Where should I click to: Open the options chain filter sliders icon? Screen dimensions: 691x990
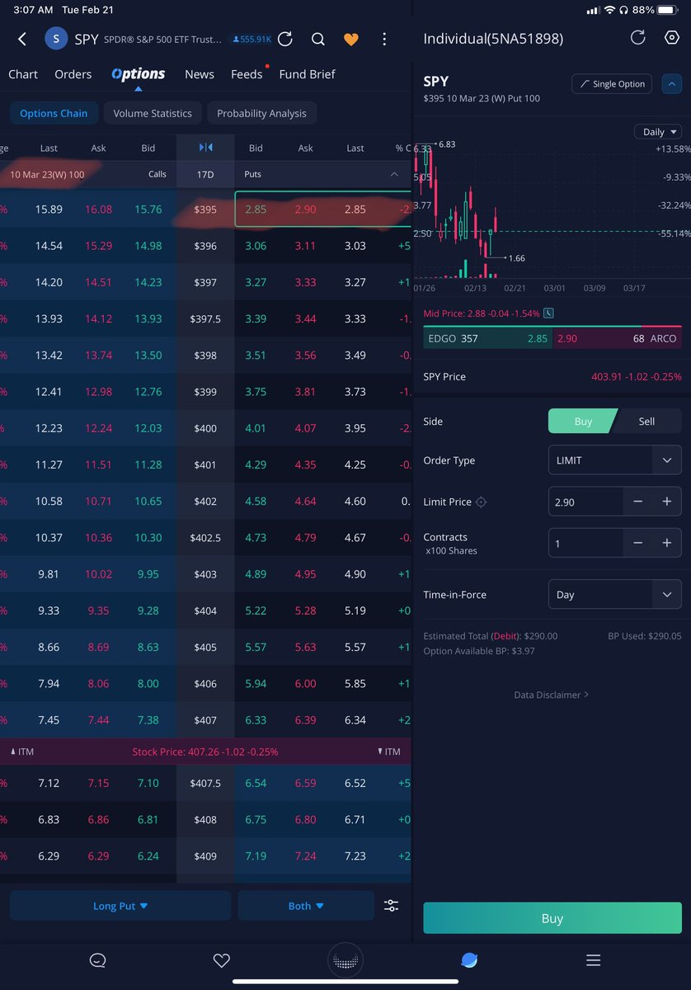[391, 905]
